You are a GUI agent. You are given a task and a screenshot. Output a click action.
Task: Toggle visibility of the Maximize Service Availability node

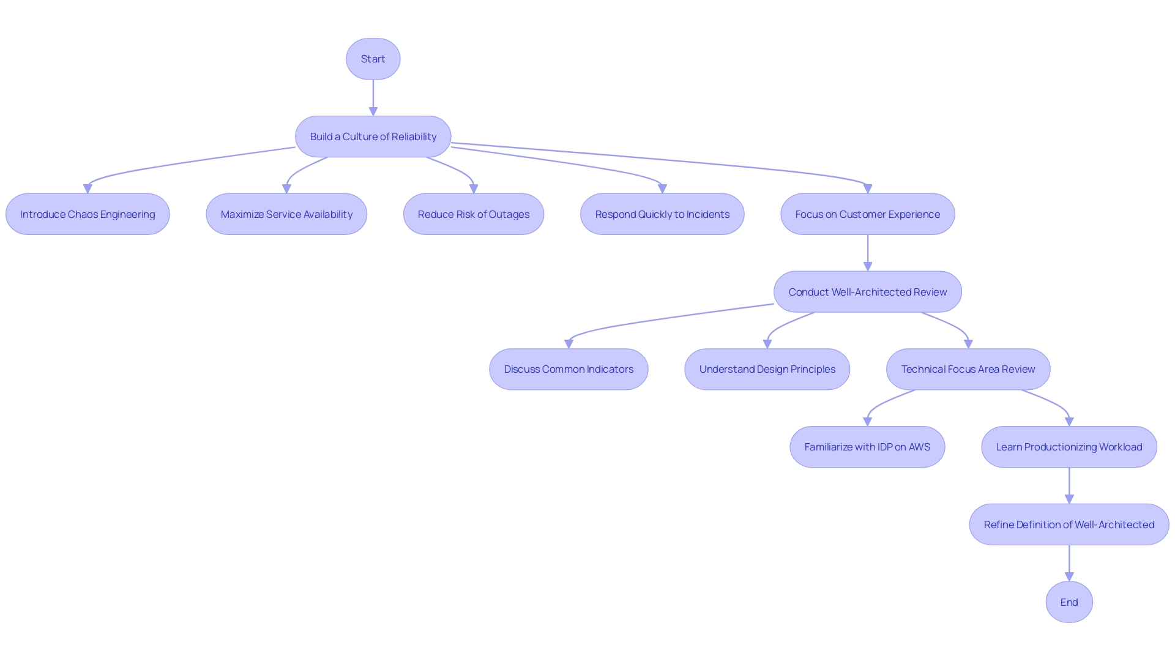tap(286, 214)
